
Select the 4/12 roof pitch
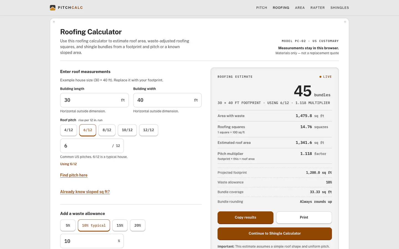(68, 130)
